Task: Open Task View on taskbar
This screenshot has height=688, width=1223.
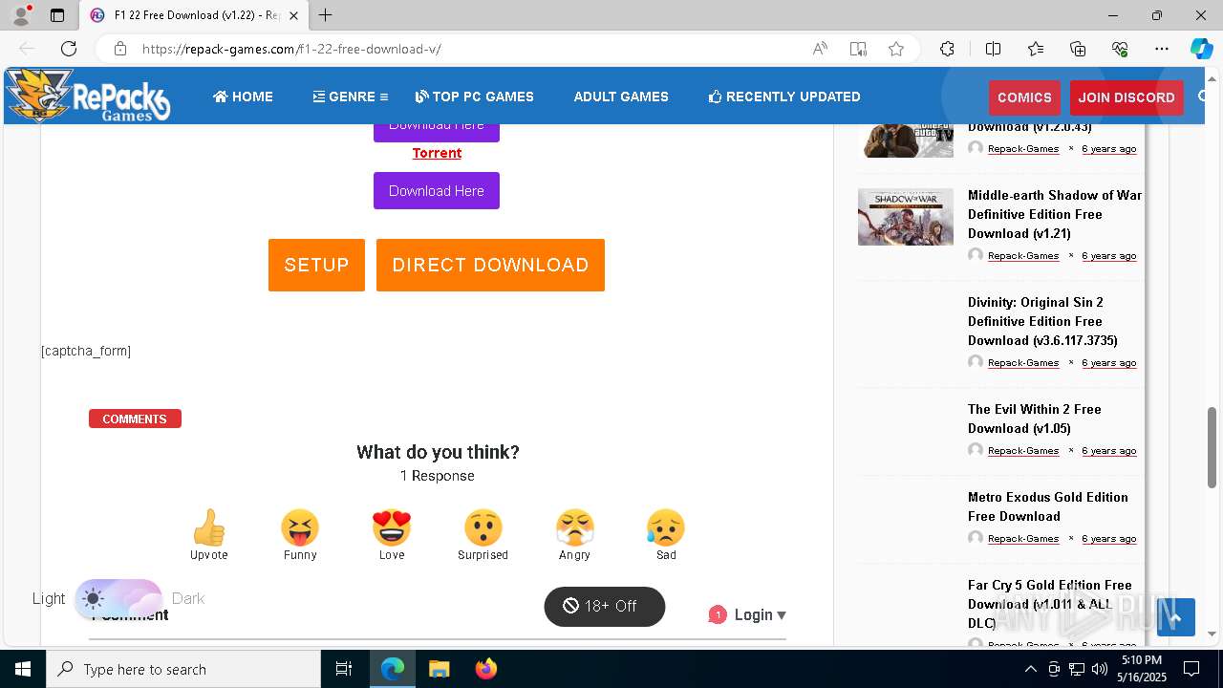Action: (344, 669)
